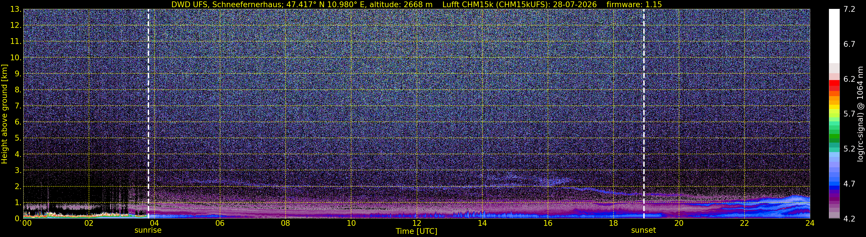Select the "log(rc-signal) @ 1064 nm" colorbar label
This screenshot has height=237, width=866.
860,114
